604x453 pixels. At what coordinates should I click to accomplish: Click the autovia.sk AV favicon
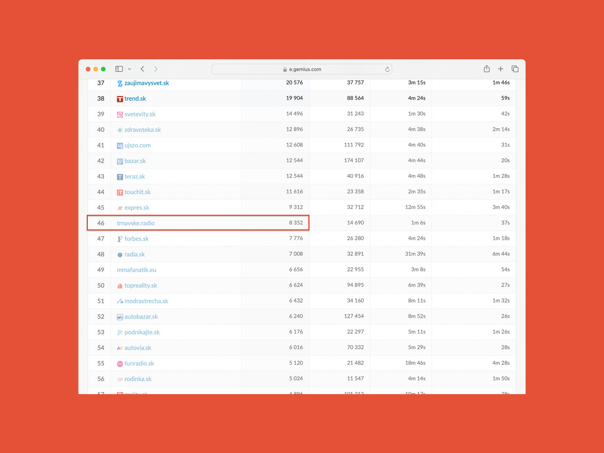[x=120, y=348]
